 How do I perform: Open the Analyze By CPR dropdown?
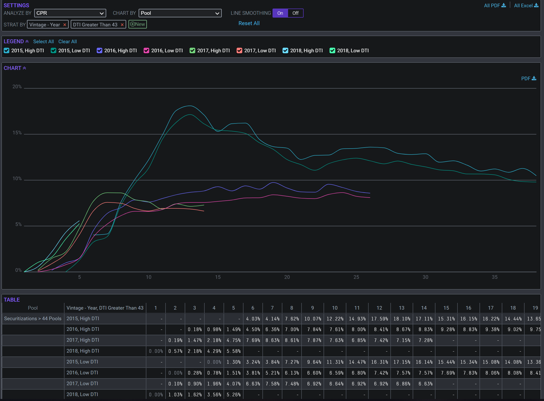tap(70, 13)
